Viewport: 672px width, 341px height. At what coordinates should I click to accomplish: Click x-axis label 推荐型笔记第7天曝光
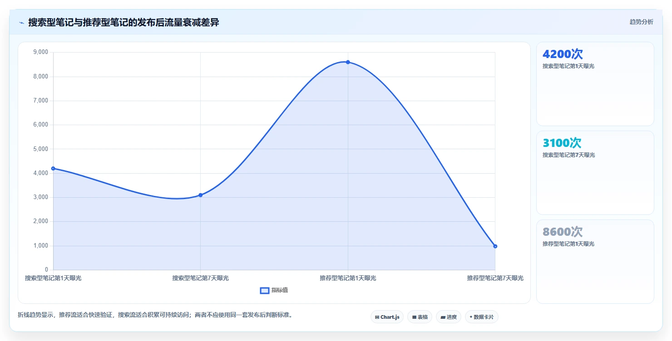pos(495,278)
